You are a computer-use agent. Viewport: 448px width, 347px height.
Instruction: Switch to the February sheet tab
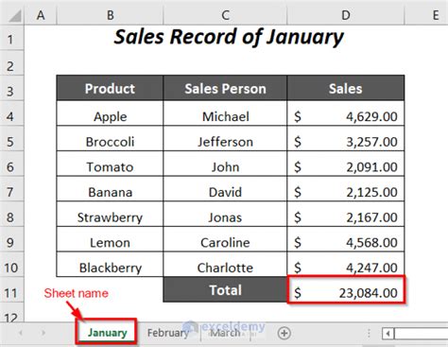point(168,333)
